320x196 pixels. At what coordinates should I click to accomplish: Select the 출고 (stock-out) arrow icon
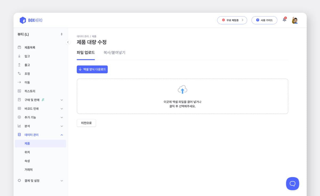(x=19, y=65)
